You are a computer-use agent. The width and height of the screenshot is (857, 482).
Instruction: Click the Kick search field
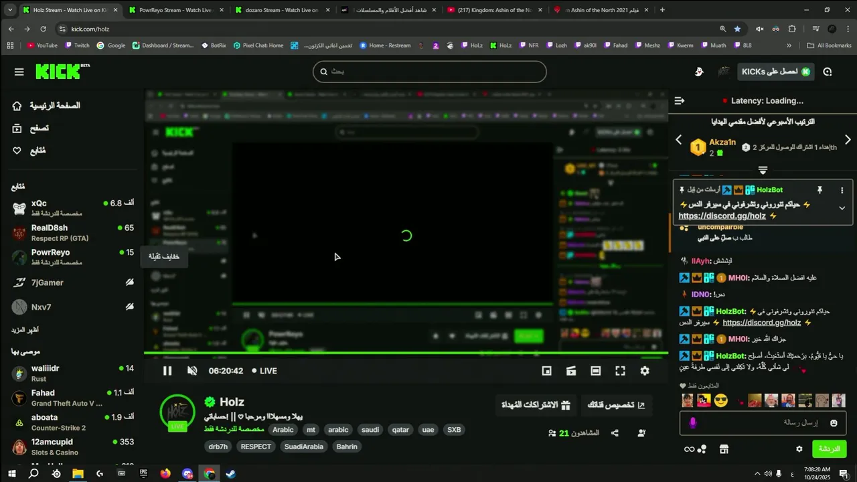(x=430, y=72)
